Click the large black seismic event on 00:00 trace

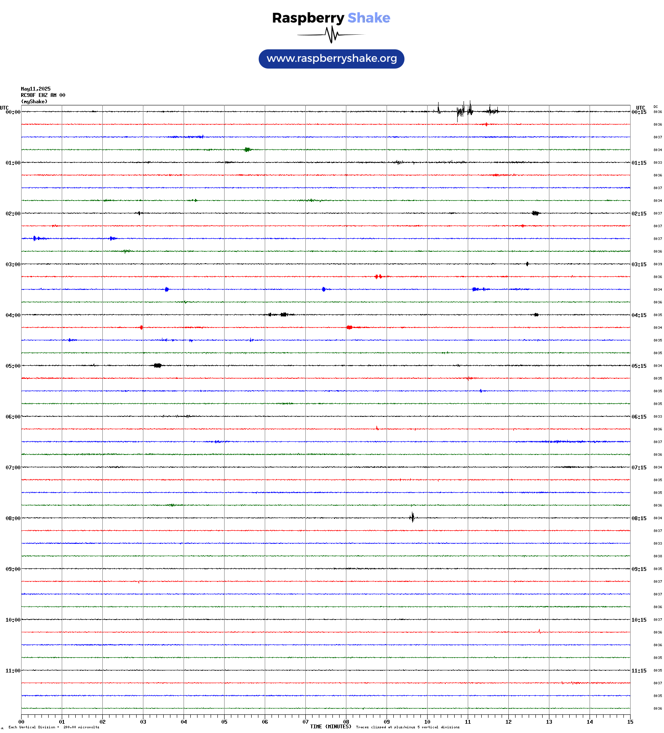[465, 112]
